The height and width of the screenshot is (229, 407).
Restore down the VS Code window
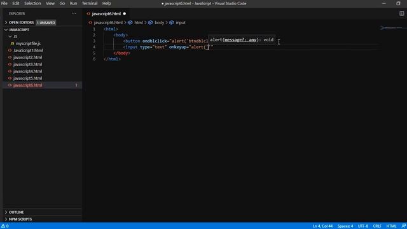pos(398,3)
